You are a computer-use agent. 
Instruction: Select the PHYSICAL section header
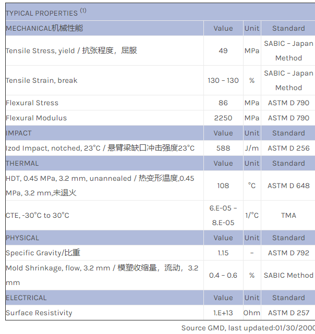pyautogui.click(x=22, y=238)
